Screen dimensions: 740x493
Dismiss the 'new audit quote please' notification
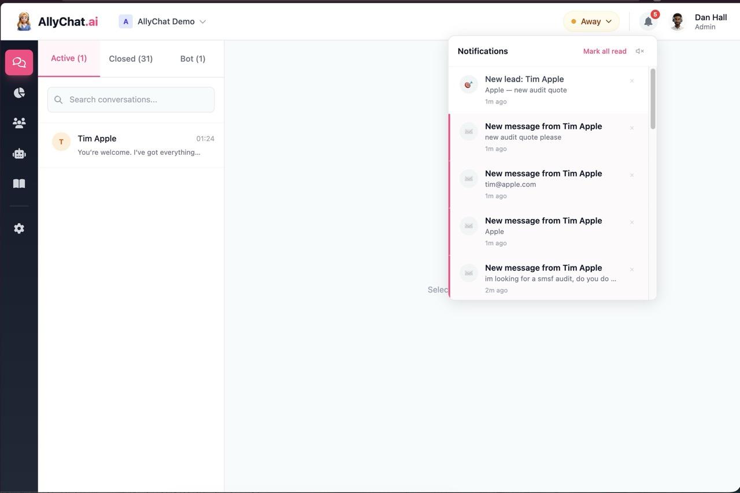(x=632, y=128)
